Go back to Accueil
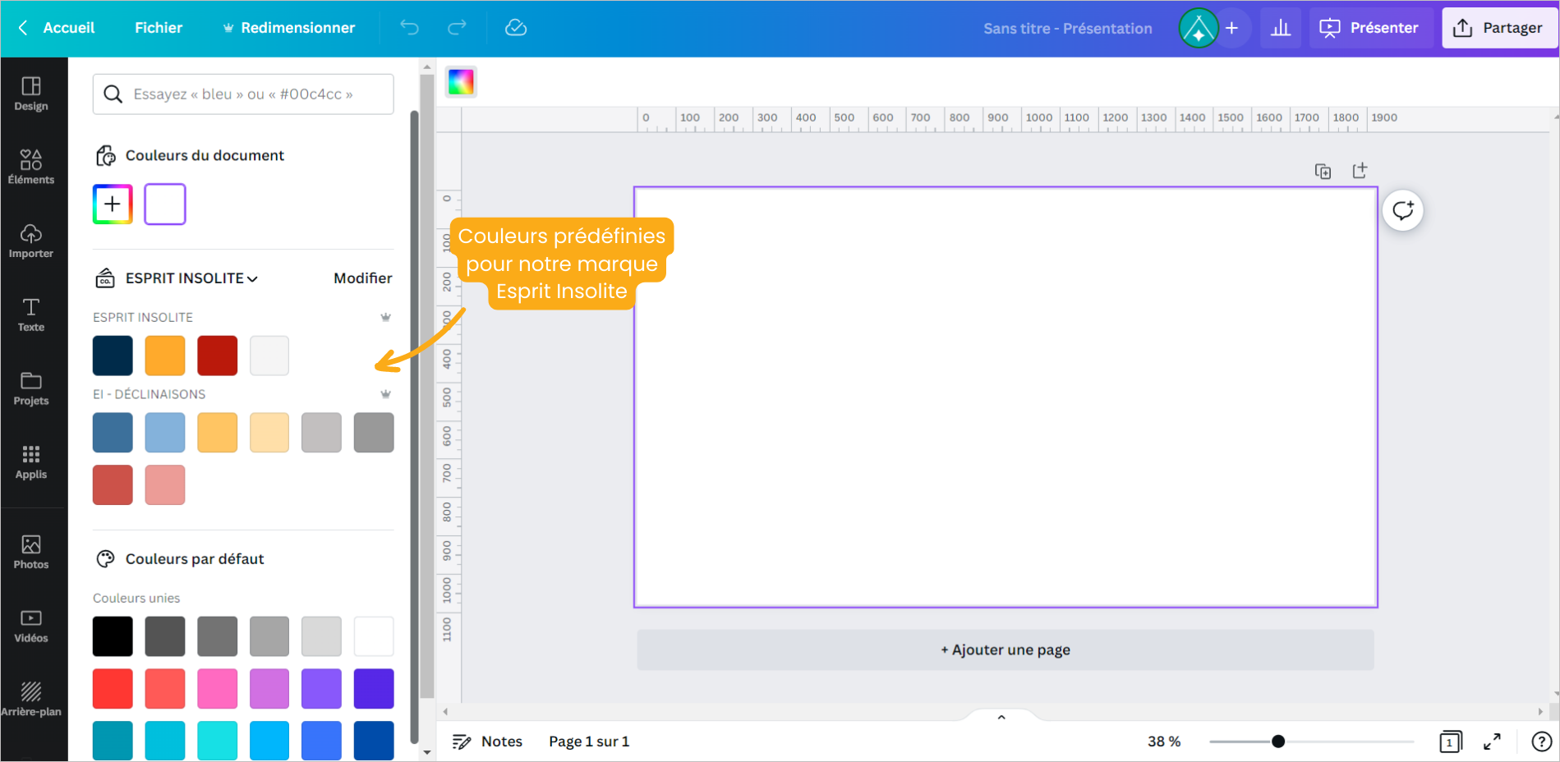1560x762 pixels. click(x=57, y=28)
